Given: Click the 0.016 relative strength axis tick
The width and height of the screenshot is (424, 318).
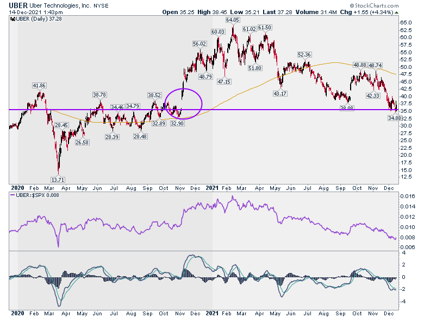Looking at the screenshot, I should click(x=408, y=196).
